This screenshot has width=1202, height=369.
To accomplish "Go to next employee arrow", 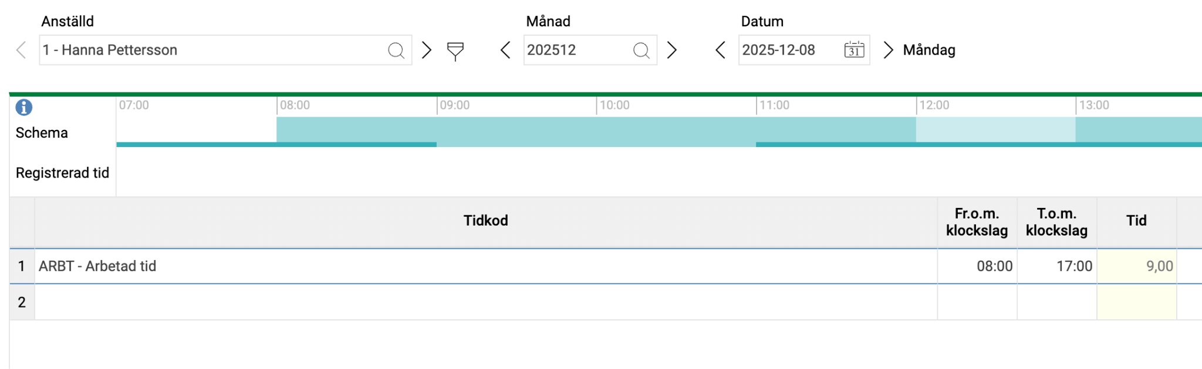I will (x=427, y=50).
